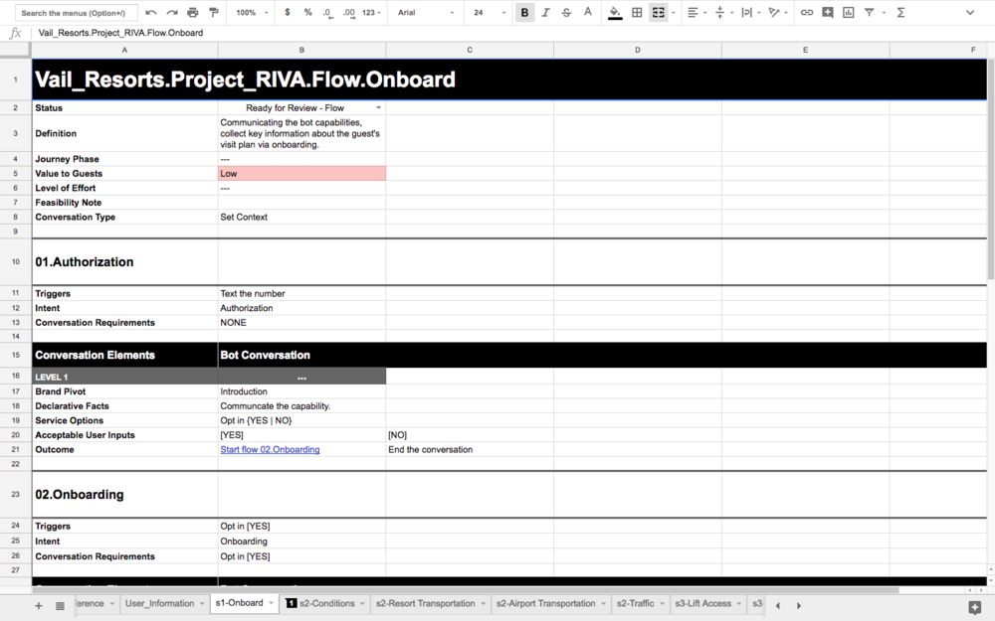
Task: Toggle Bold formatting
Action: click(x=524, y=13)
